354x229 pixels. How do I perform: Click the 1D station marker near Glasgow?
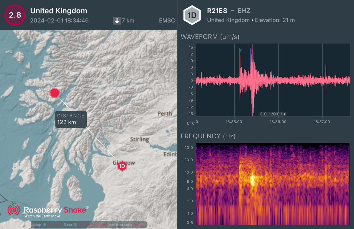[122, 167]
